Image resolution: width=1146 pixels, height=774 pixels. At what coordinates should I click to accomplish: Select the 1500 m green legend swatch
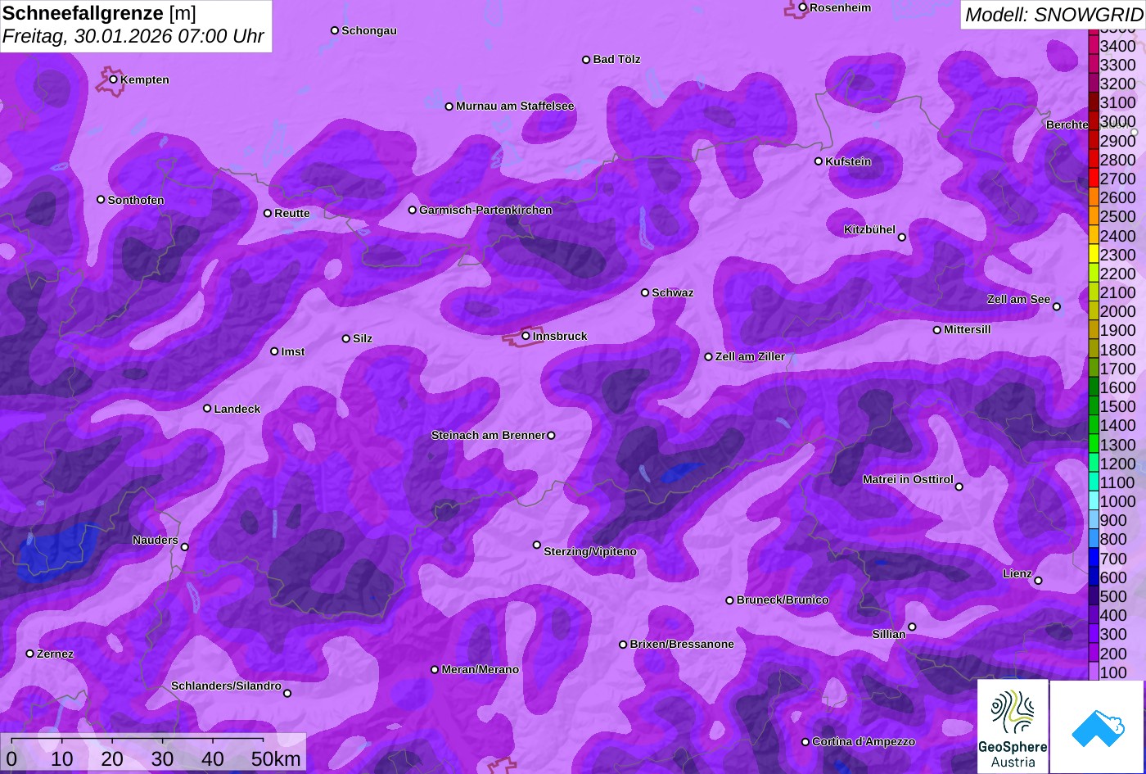1093,406
